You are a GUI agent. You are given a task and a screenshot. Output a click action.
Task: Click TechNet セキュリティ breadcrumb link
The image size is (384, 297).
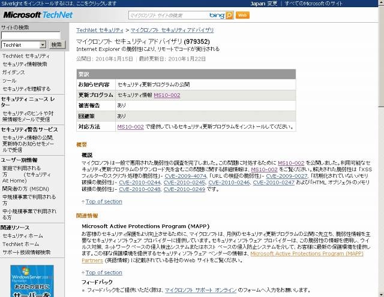(100, 31)
